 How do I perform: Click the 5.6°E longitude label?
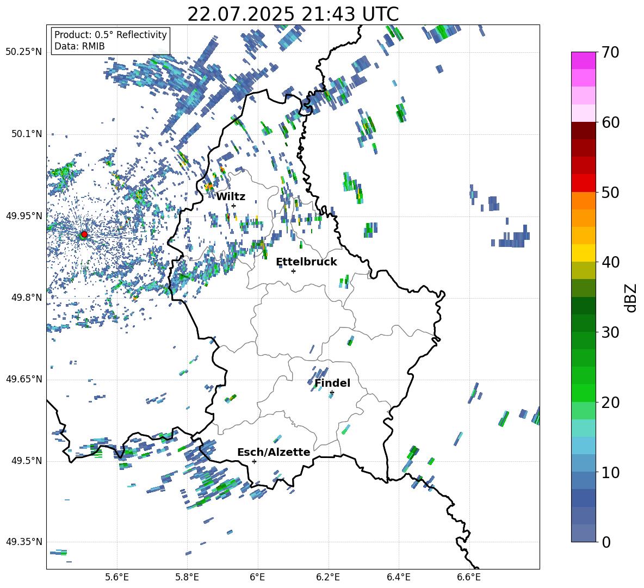pyautogui.click(x=117, y=577)
